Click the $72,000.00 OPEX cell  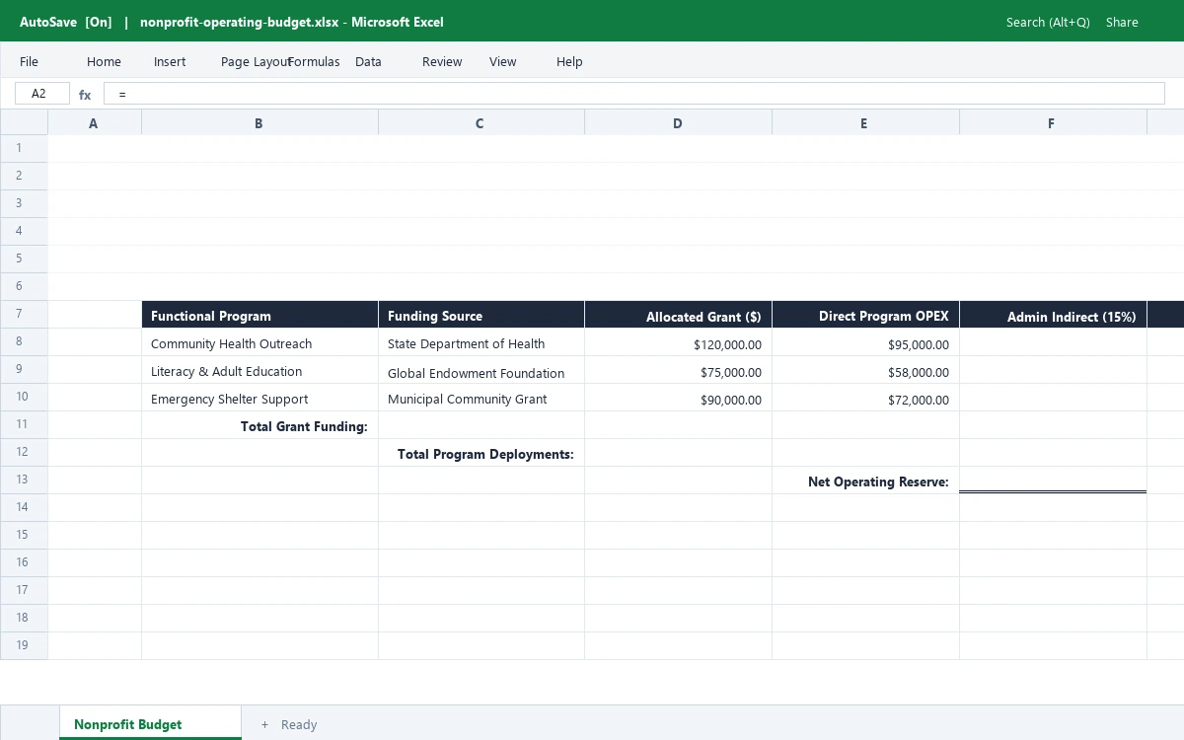click(865, 398)
